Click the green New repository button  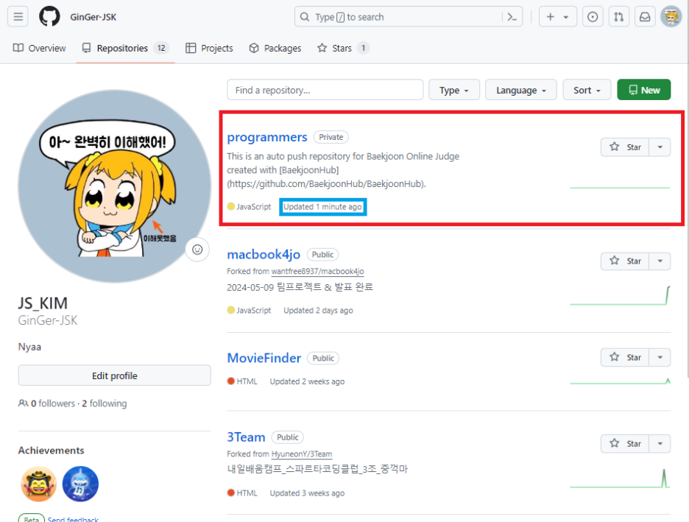644,90
